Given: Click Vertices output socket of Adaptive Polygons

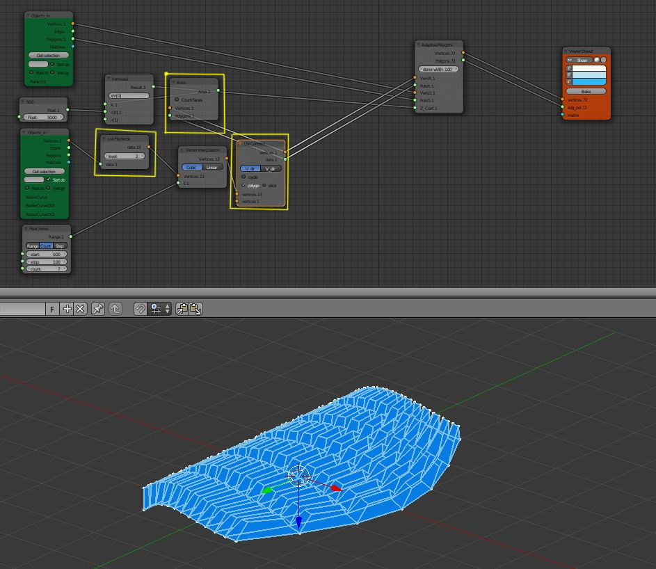Looking at the screenshot, I should 463,53.
